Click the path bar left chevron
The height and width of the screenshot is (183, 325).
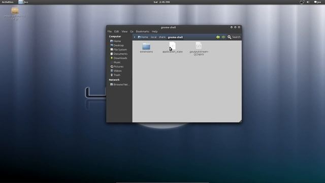tap(135, 37)
